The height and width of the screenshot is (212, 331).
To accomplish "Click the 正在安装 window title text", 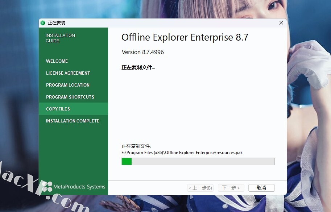I will click(x=57, y=23).
